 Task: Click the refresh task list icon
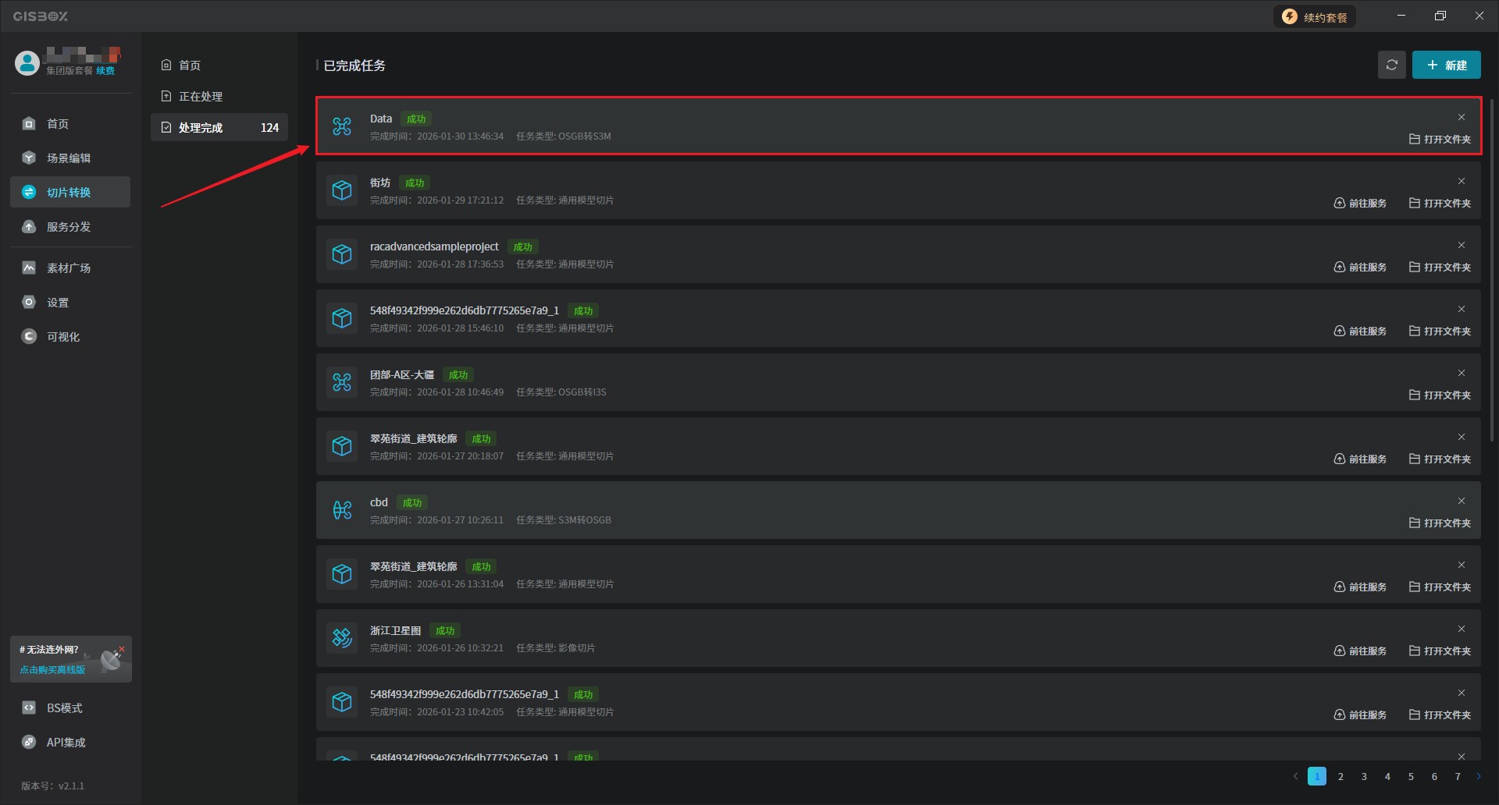pyautogui.click(x=1391, y=66)
